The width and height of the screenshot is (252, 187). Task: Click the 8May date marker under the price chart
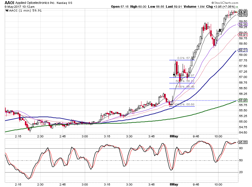pos(174,136)
